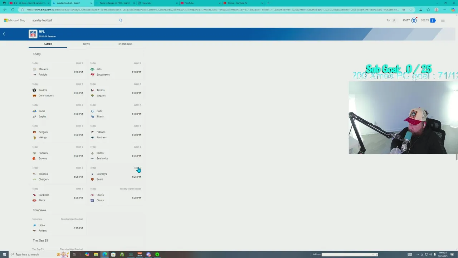This screenshot has width=458, height=258.
Task: Open browser settings ellipsis menu
Action: click(444, 10)
